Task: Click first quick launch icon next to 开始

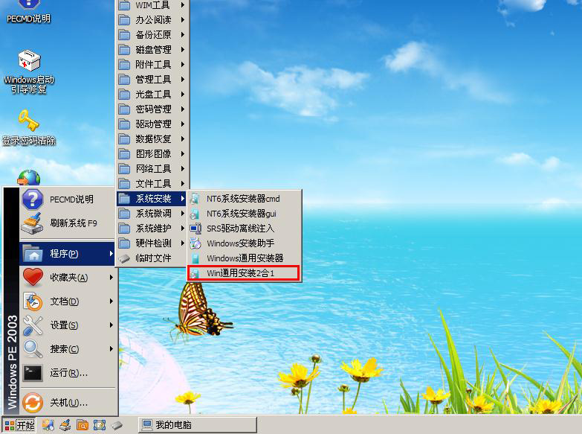Action: 48,425
